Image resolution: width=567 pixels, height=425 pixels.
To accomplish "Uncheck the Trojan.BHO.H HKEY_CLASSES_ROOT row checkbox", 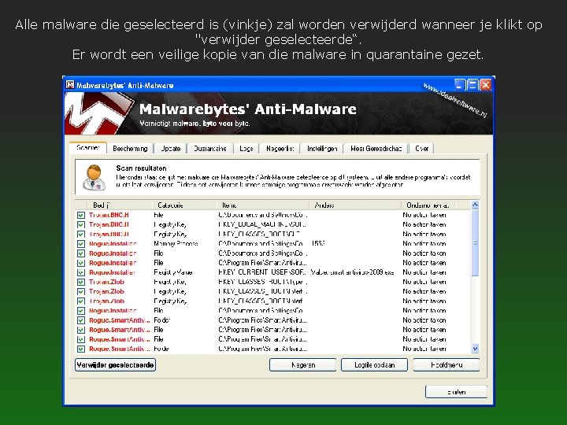I will [81, 235].
